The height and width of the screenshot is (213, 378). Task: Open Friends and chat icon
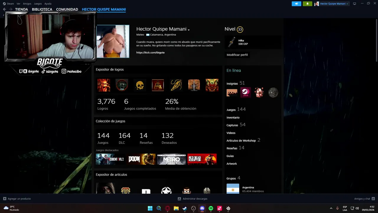coord(373,199)
